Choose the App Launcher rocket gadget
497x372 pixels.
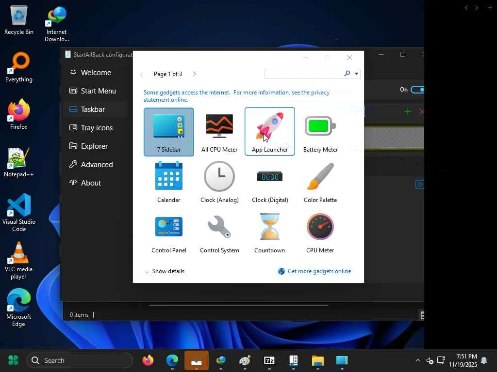(x=270, y=131)
